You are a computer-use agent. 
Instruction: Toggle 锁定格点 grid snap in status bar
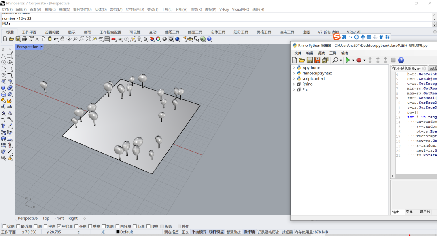(x=171, y=232)
